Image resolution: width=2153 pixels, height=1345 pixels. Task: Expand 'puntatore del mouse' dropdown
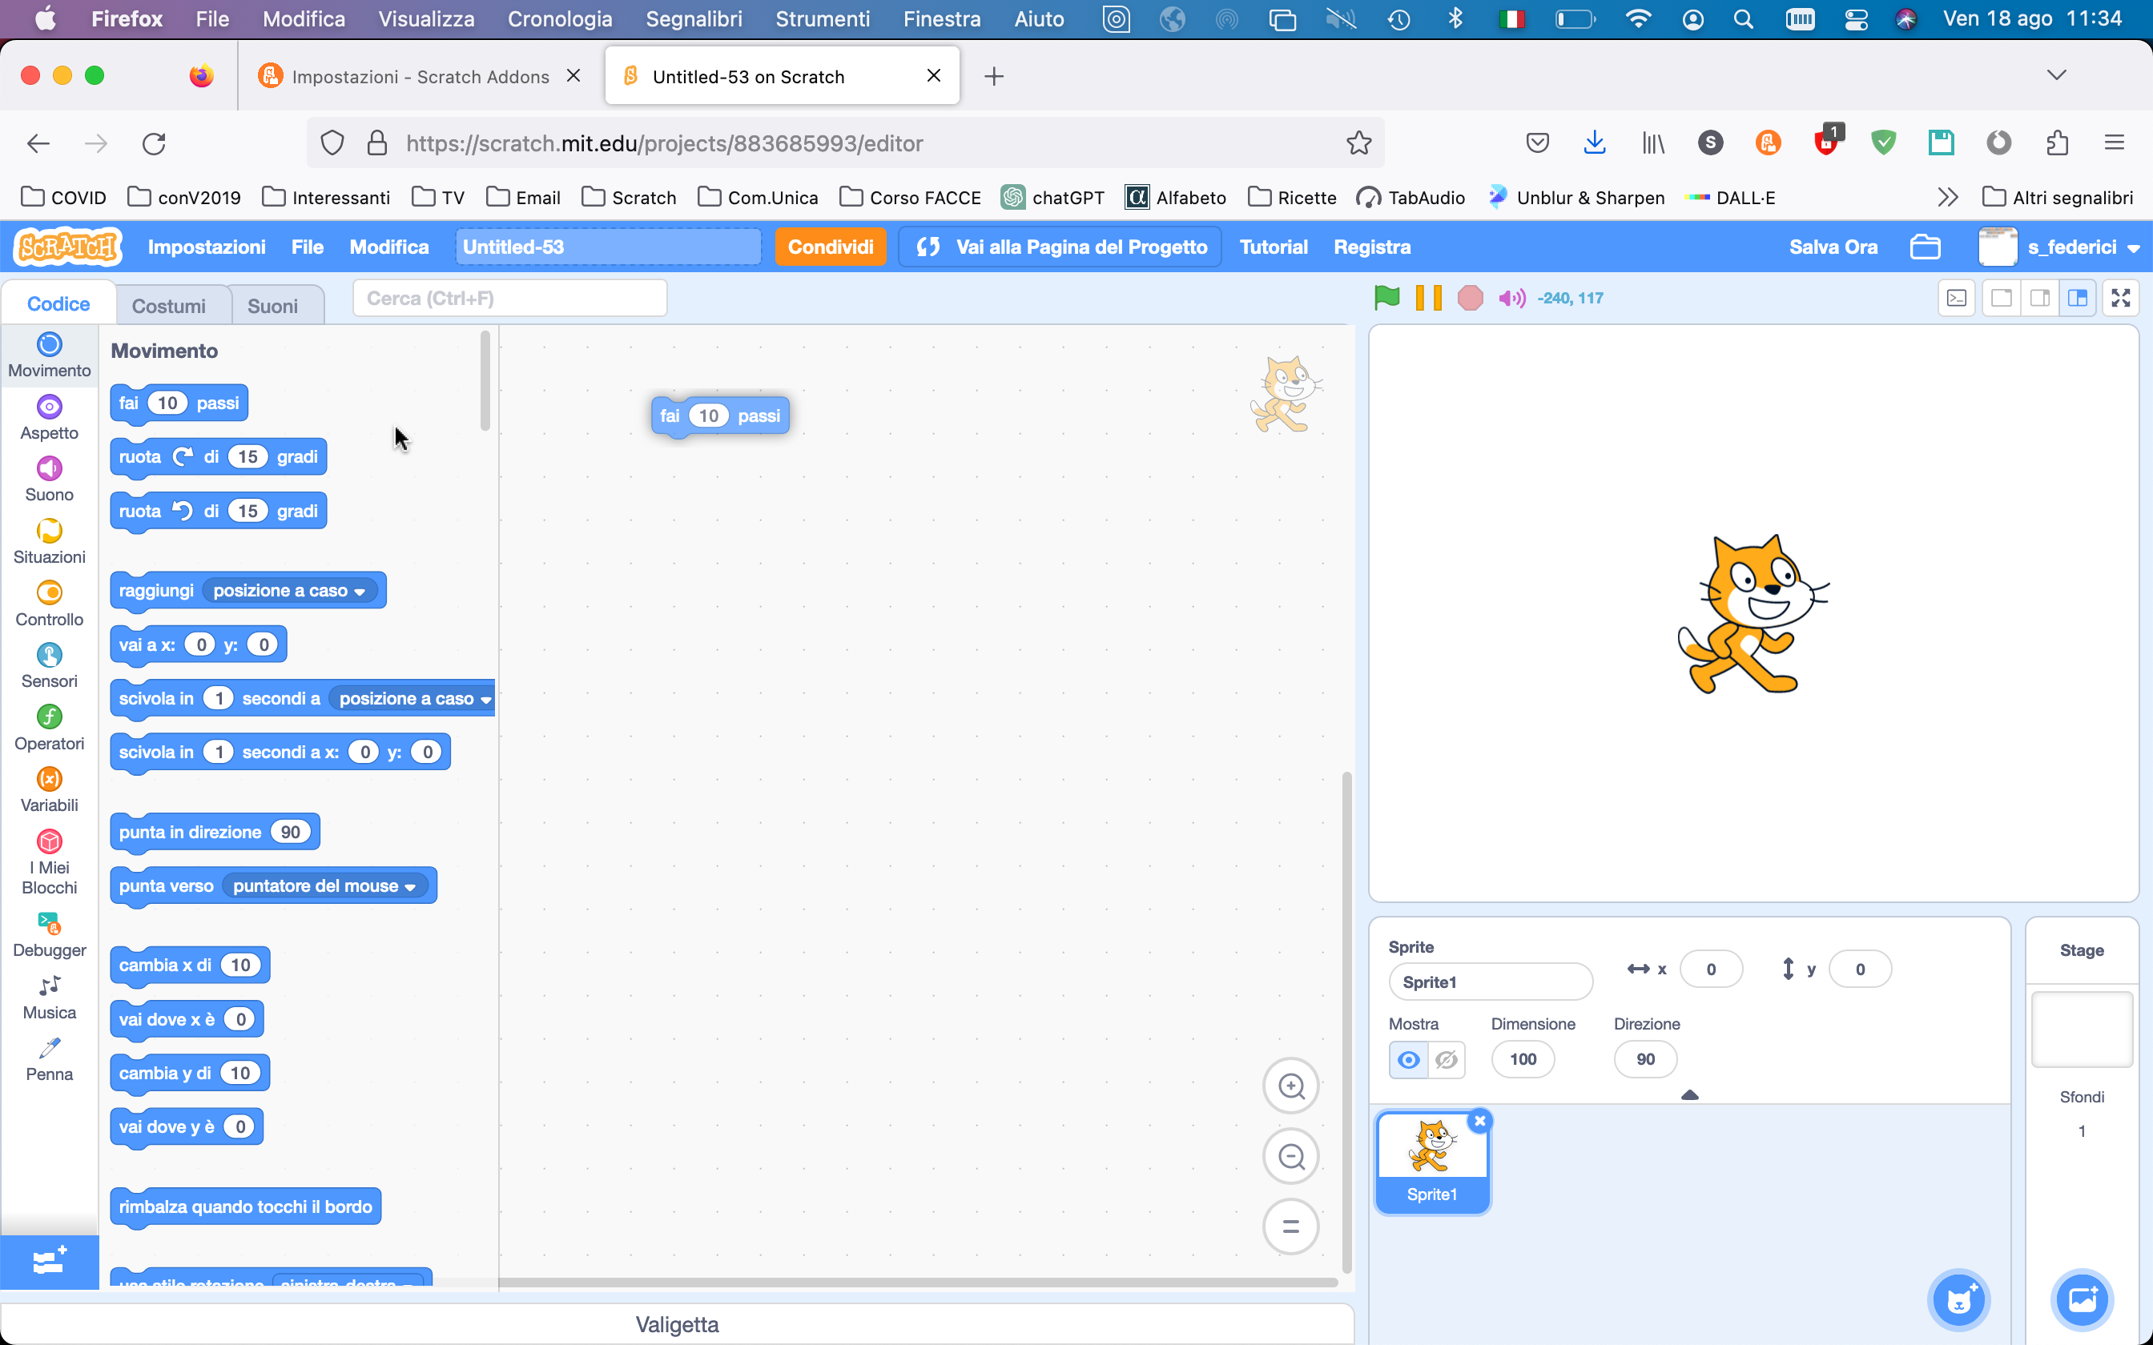tap(410, 887)
